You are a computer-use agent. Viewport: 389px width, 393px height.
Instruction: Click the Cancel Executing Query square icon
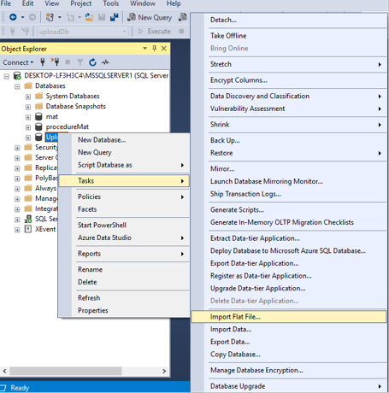tap(181, 32)
